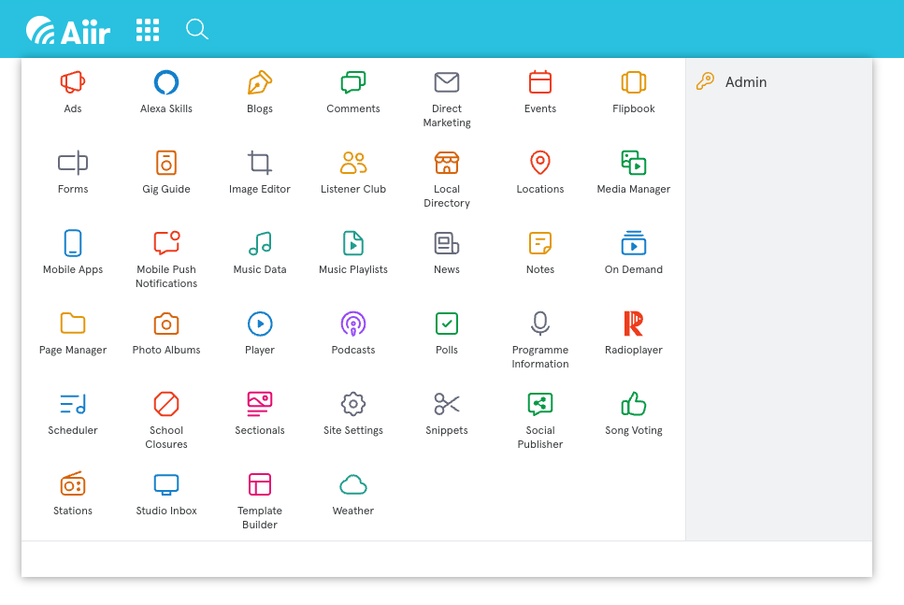Select the Stations radio icon
Image resolution: width=904 pixels, height=605 pixels.
pos(73,485)
